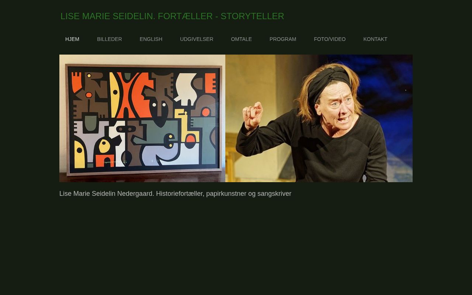
Task: Navigate to the KONTAKT page
Action: 375,39
